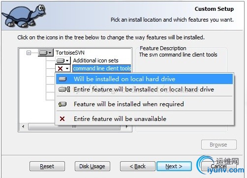
Task: Cancel the setup wizard
Action: tap(219, 166)
